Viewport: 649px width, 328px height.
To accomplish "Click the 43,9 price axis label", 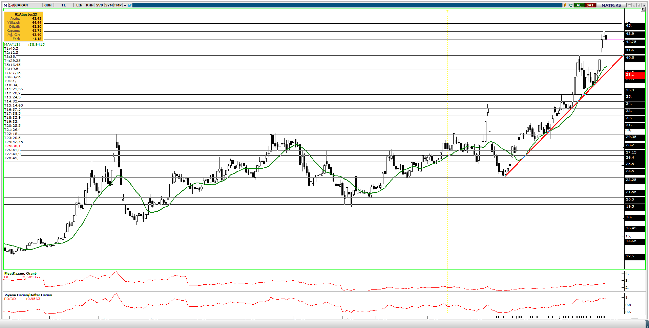I will [634, 34].
